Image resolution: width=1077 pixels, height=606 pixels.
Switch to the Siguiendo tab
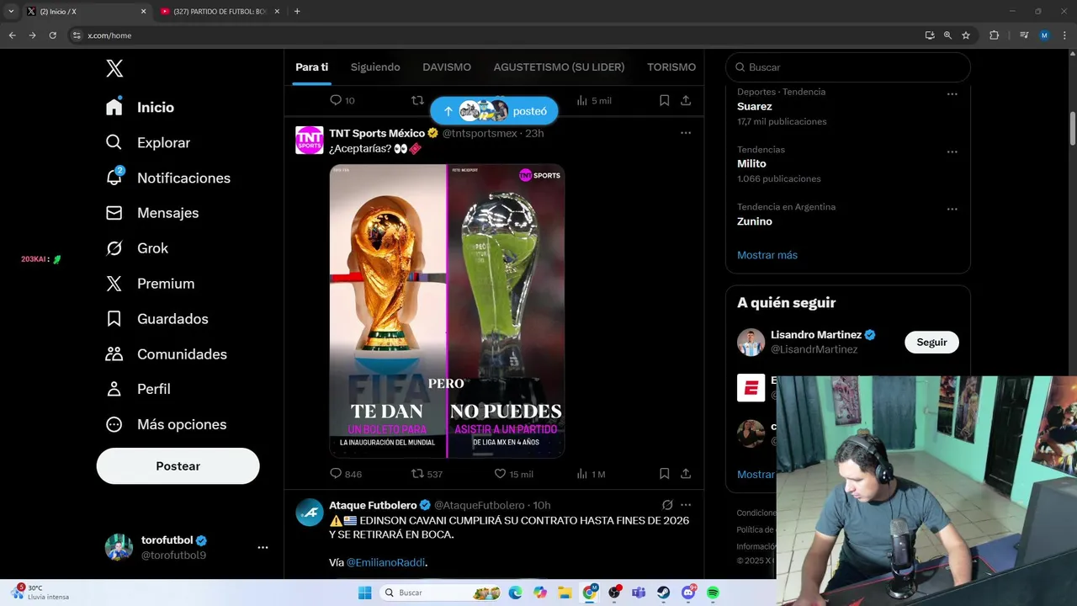[375, 67]
